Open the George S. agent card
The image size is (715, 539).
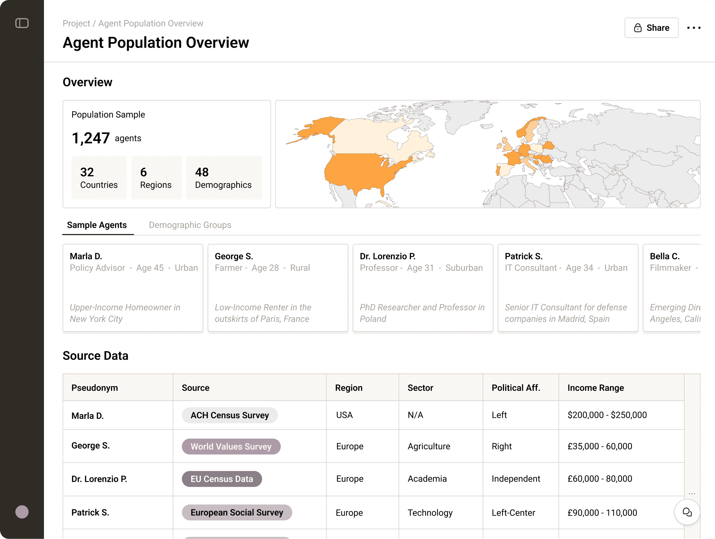[278, 287]
